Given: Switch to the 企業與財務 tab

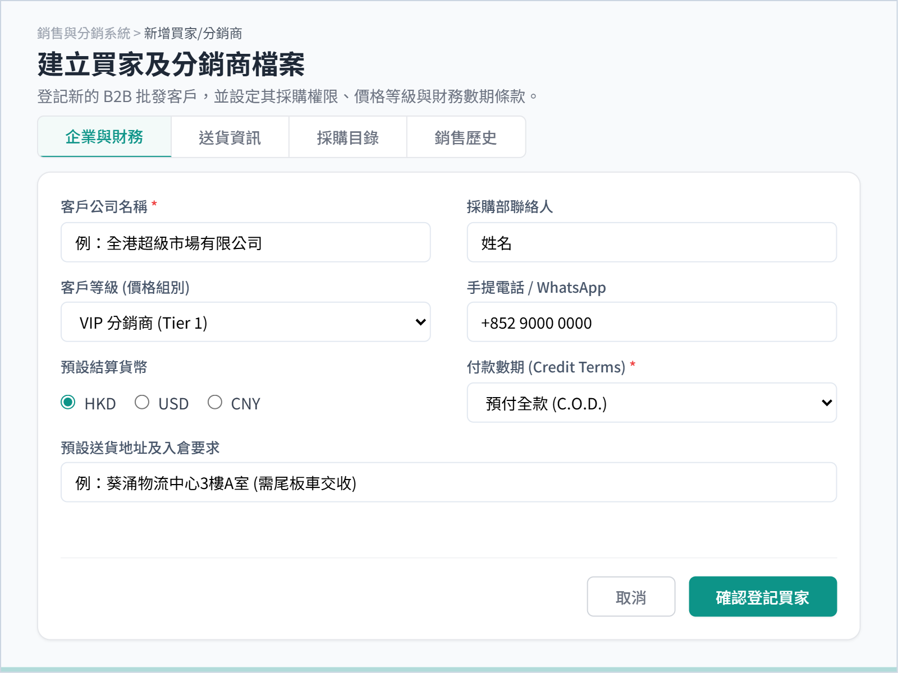Looking at the screenshot, I should [104, 137].
